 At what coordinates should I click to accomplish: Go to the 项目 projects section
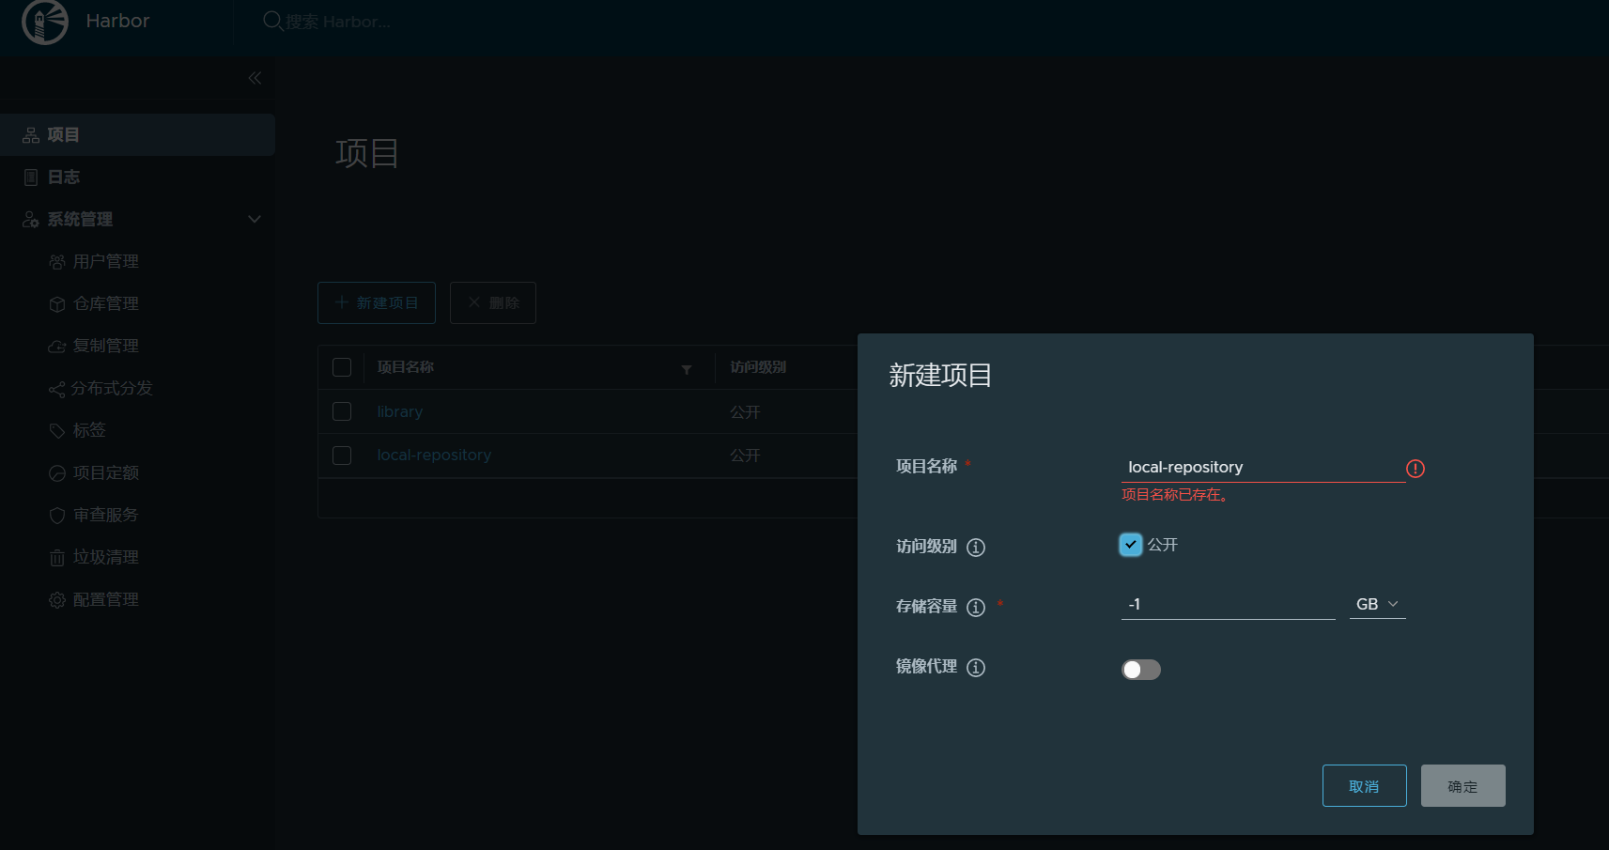click(x=63, y=134)
